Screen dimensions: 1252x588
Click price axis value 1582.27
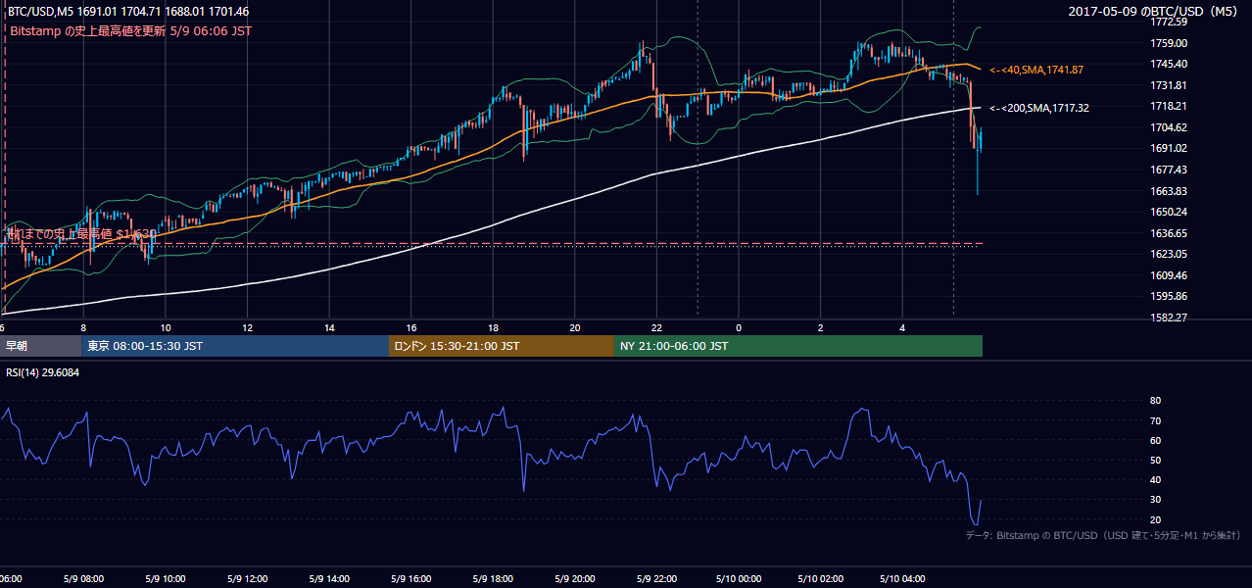tap(1168, 318)
